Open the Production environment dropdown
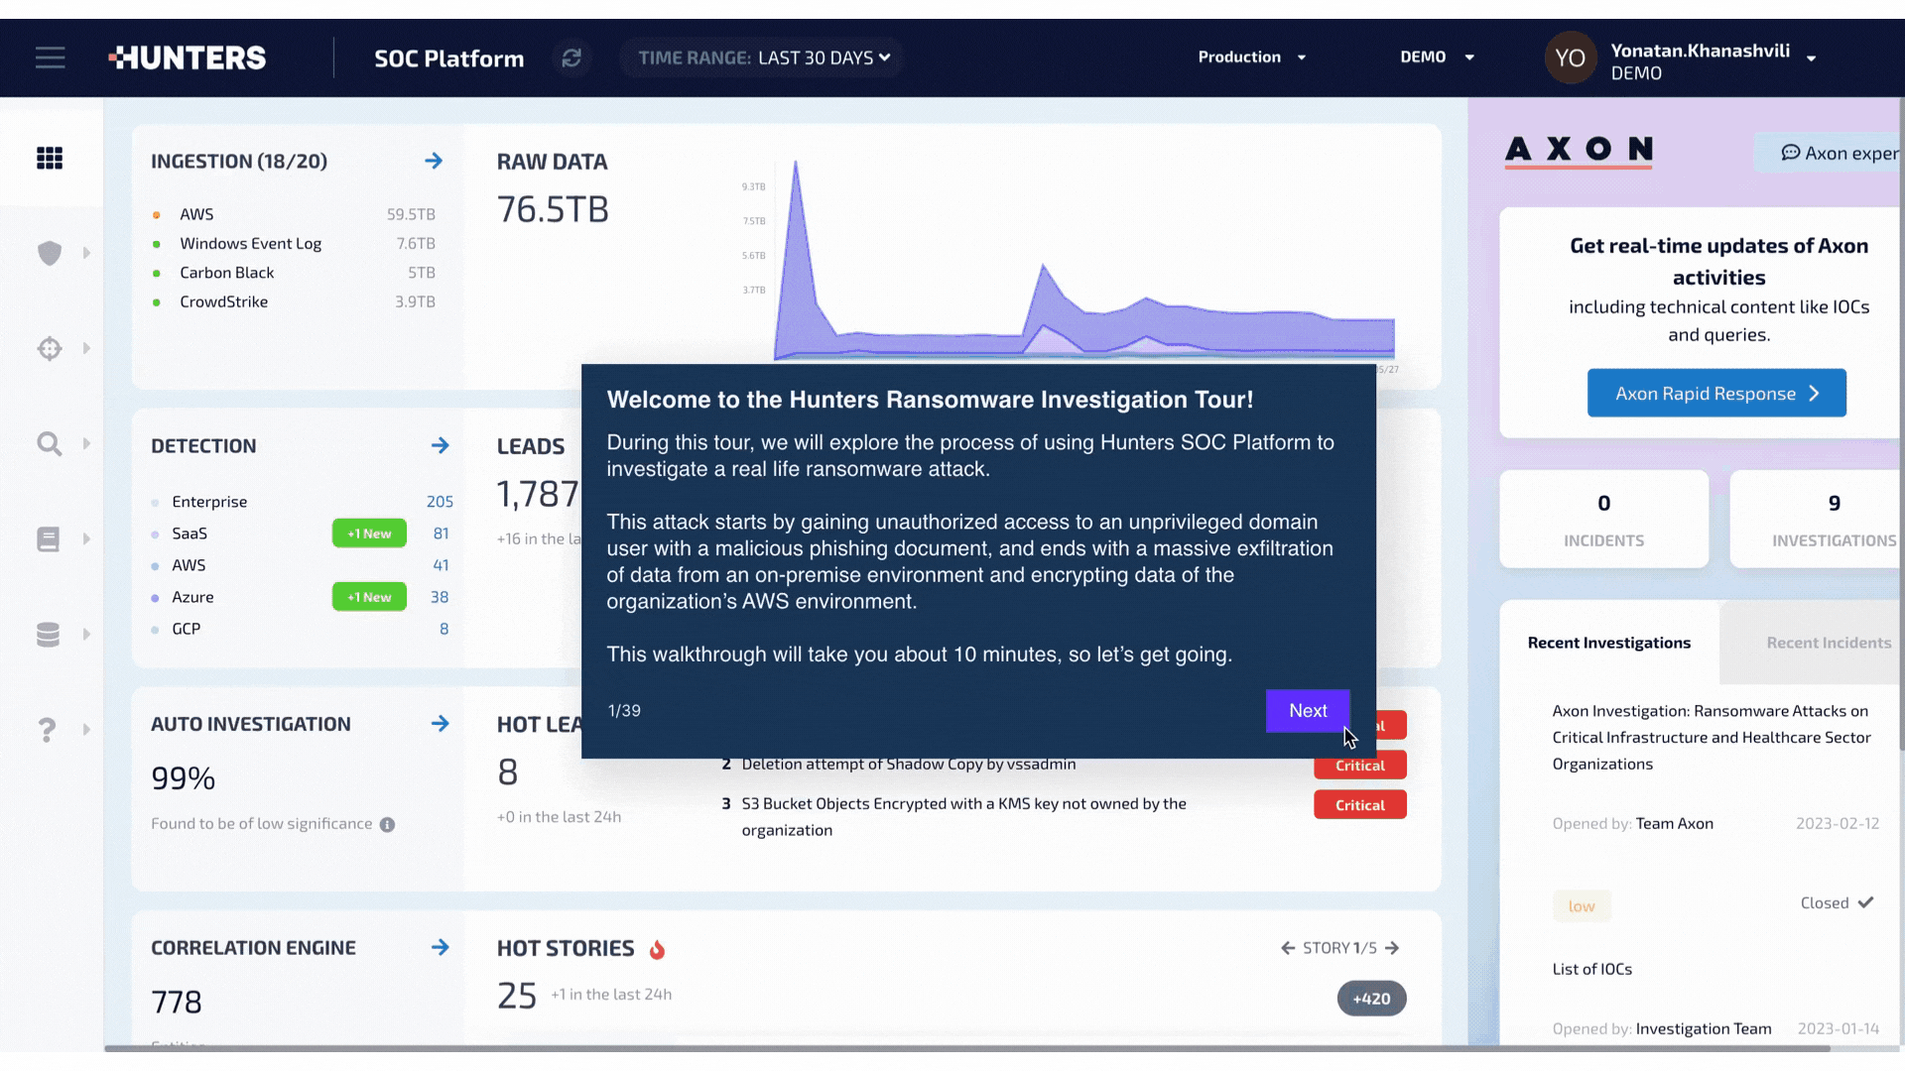This screenshot has width=1905, height=1071. 1251,57
